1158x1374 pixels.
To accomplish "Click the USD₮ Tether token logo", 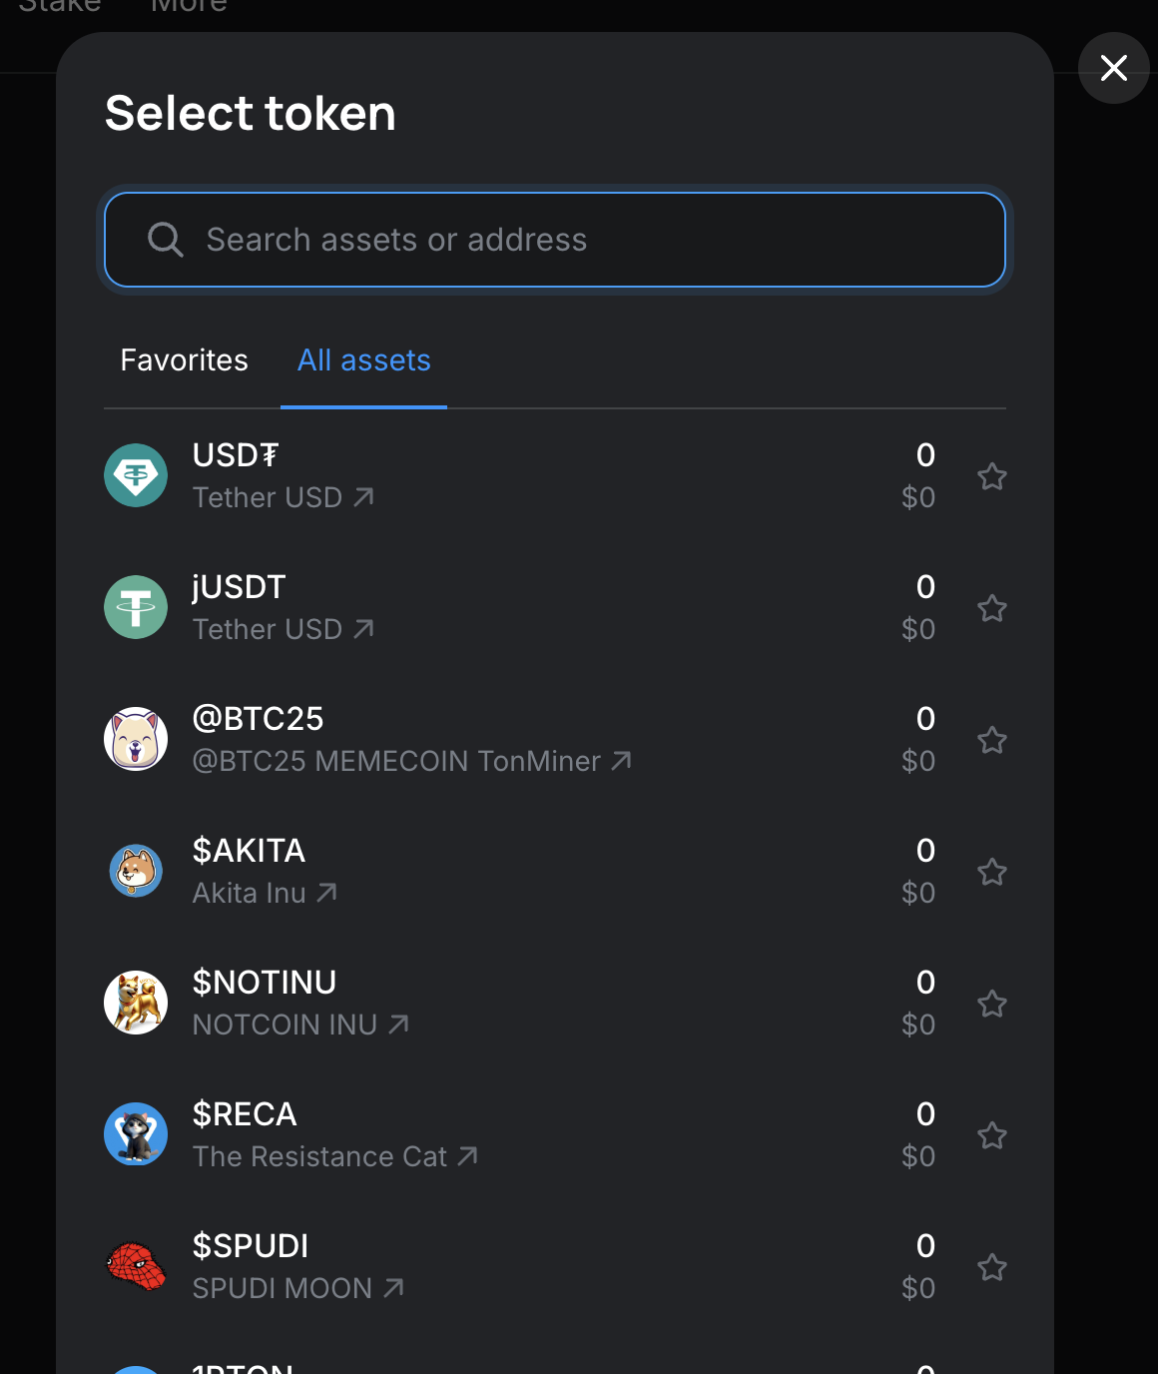I will (136, 475).
